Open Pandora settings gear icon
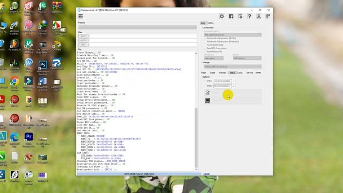The height and width of the screenshot is (193, 343). tap(222, 16)
